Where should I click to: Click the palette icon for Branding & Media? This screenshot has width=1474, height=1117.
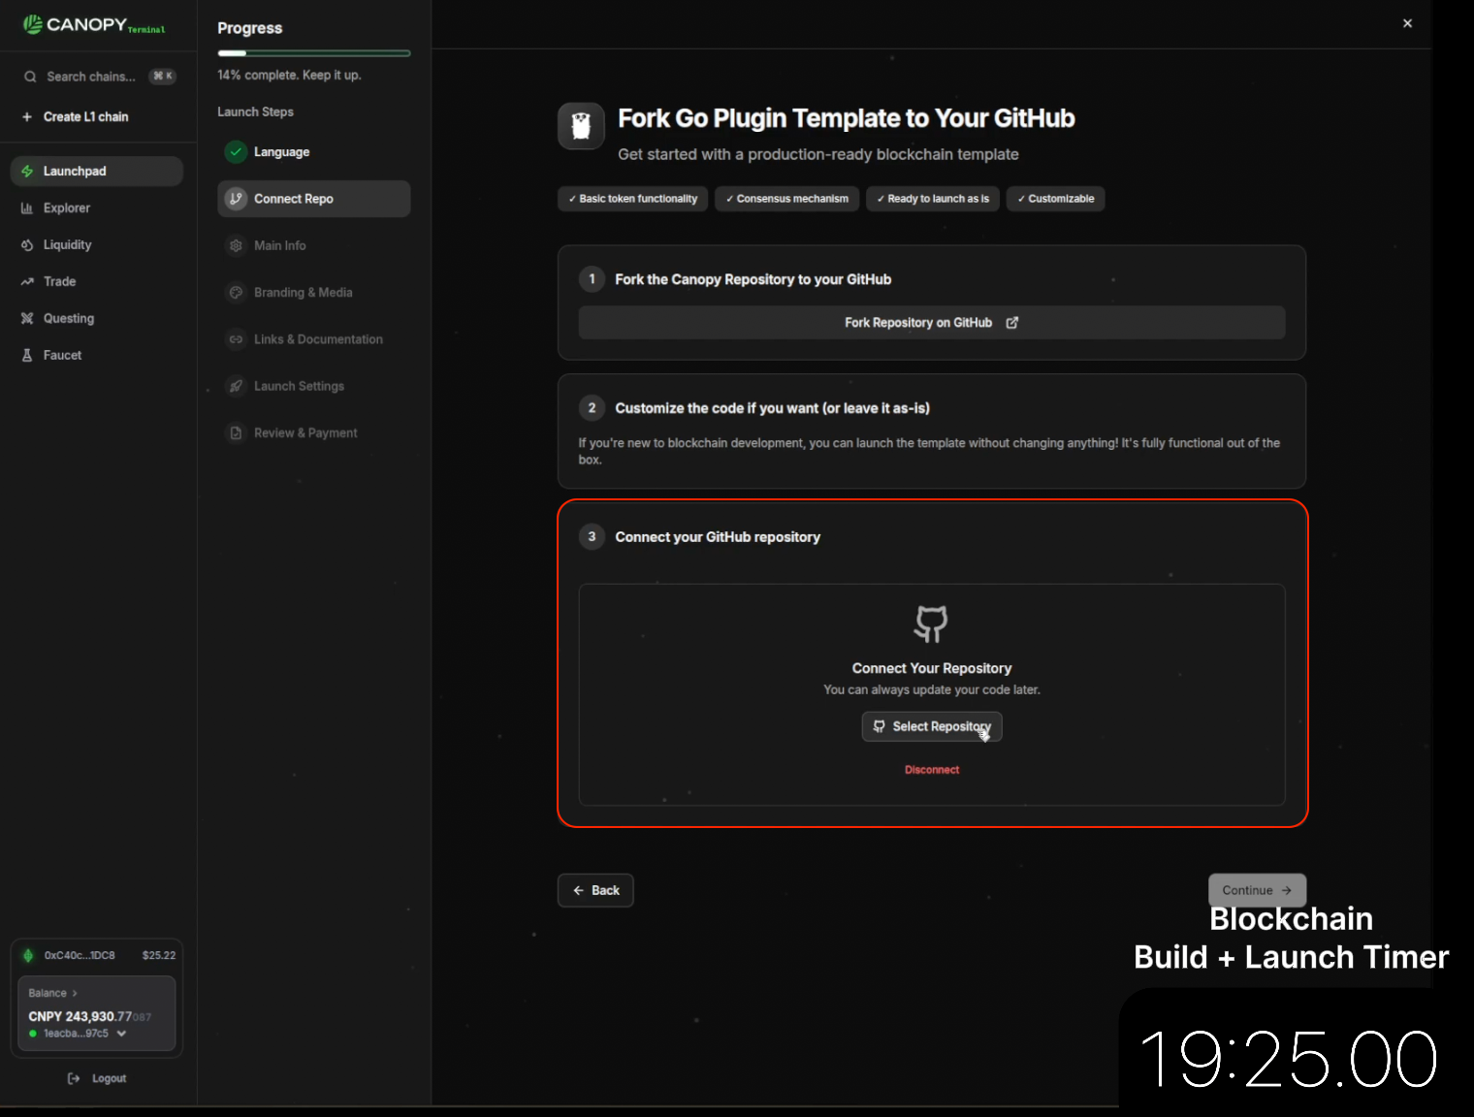(236, 292)
